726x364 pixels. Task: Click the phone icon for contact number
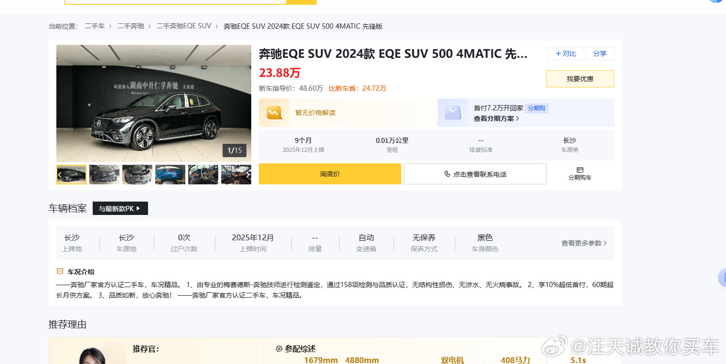point(447,174)
